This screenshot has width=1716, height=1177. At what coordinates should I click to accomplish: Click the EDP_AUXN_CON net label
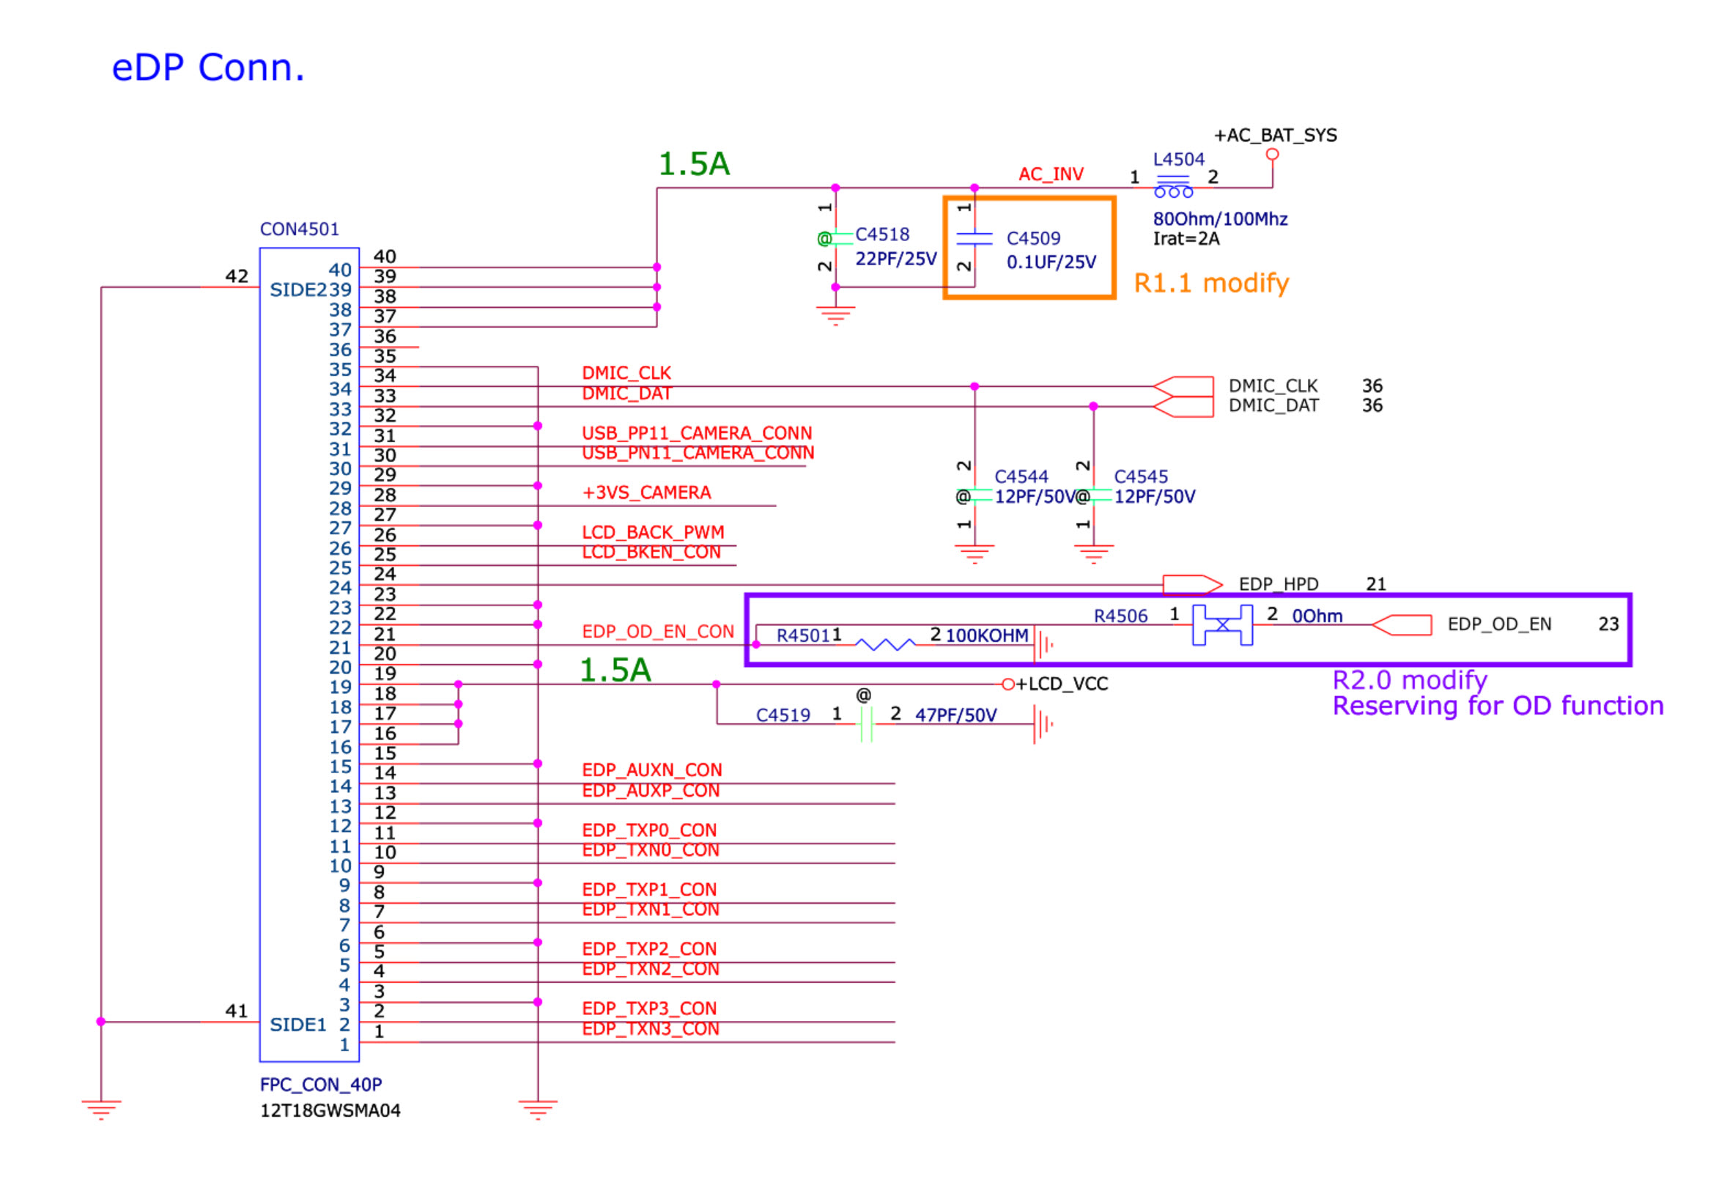tap(651, 770)
